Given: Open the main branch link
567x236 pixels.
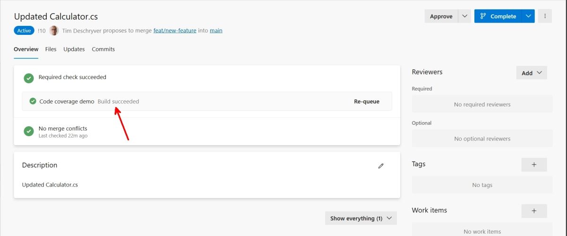Looking at the screenshot, I should 216,31.
